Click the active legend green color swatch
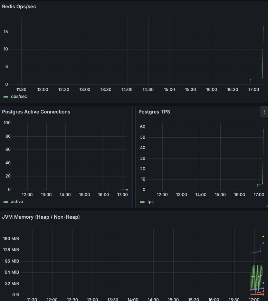This screenshot has width=268, height=301. (6, 202)
